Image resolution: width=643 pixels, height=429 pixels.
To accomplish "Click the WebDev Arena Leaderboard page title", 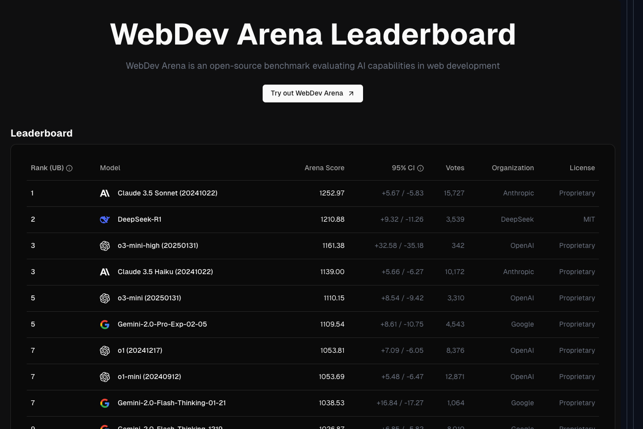I will coord(313,35).
